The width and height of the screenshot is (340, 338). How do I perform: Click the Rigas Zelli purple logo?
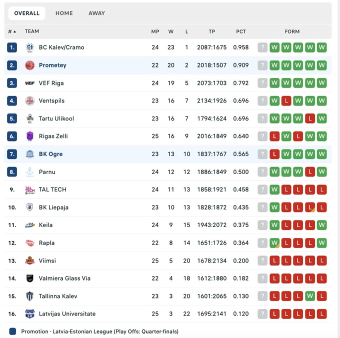tap(29, 136)
